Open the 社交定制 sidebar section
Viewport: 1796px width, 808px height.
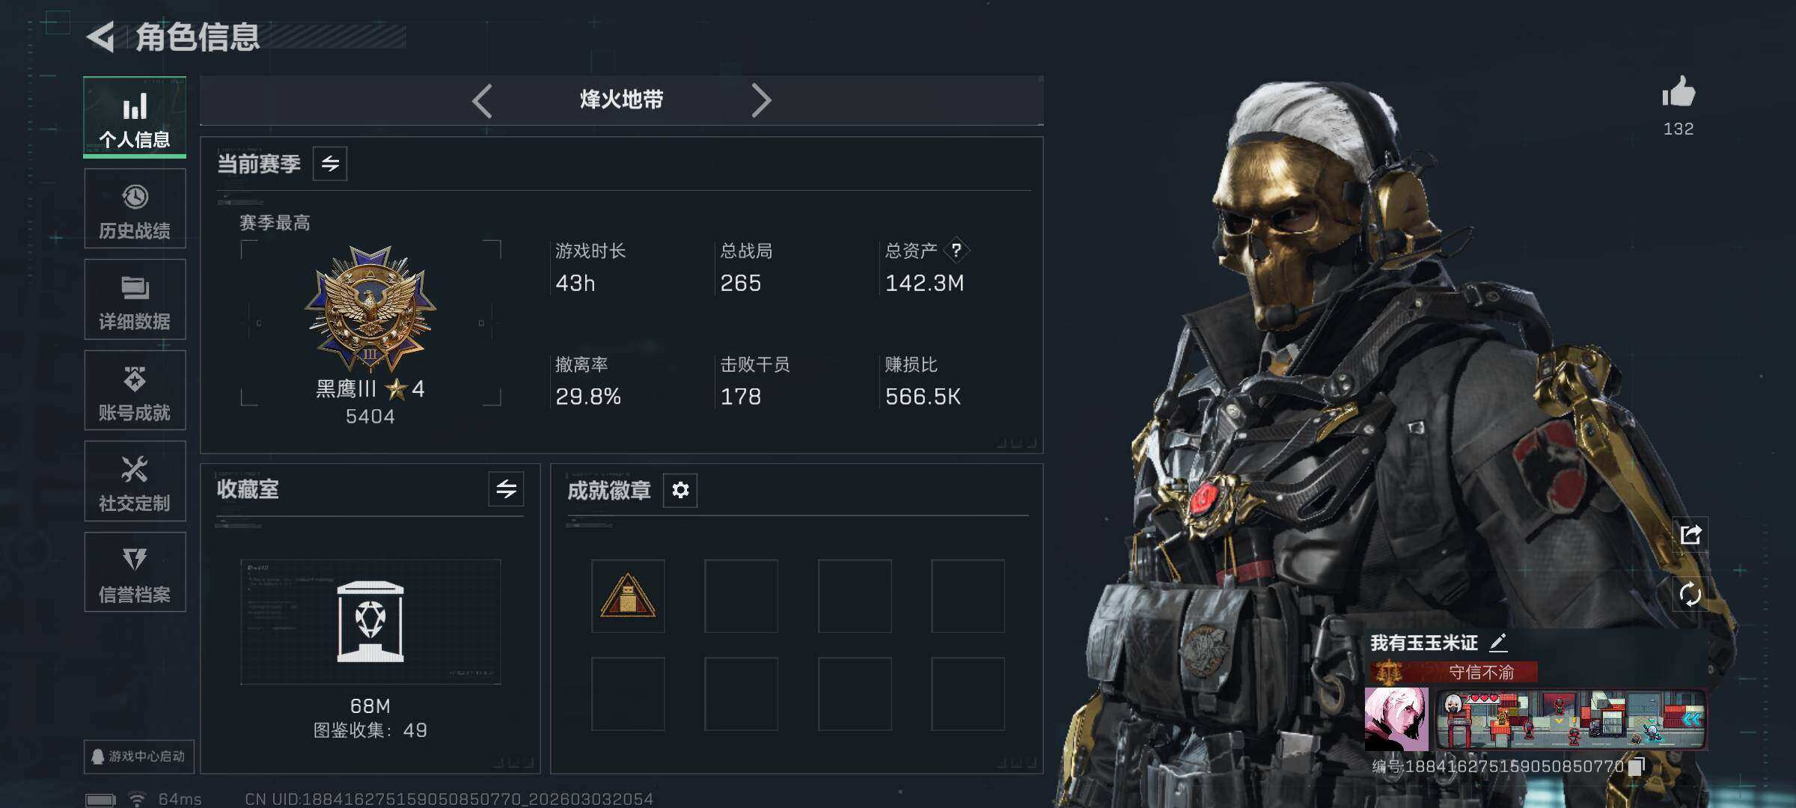coord(135,481)
